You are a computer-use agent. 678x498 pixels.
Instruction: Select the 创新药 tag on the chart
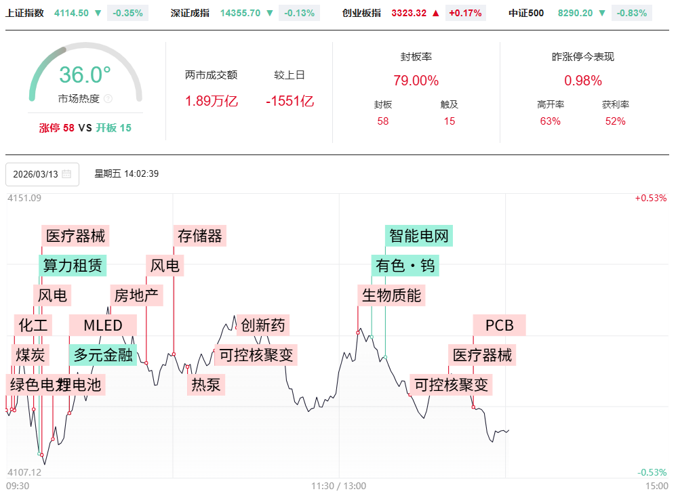click(x=263, y=325)
